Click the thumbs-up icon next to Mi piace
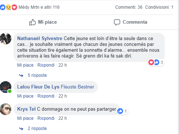This screenshot has width=179, height=134. pos(33,22)
